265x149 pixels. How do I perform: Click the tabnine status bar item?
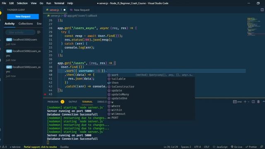(x=15, y=147)
